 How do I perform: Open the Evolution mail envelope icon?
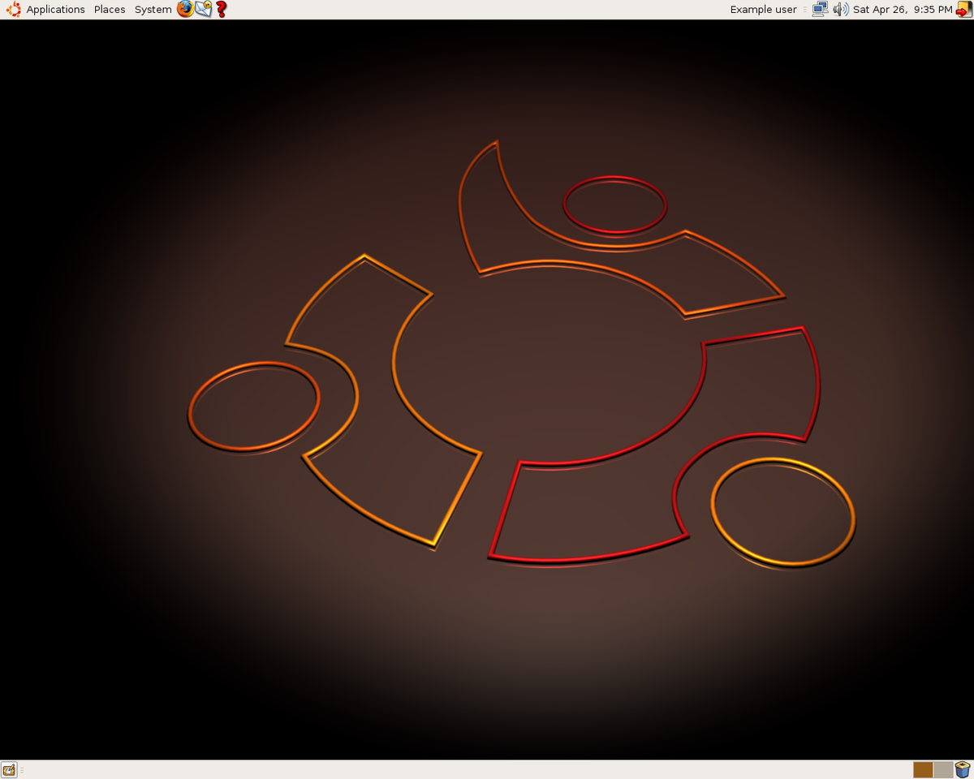point(203,10)
